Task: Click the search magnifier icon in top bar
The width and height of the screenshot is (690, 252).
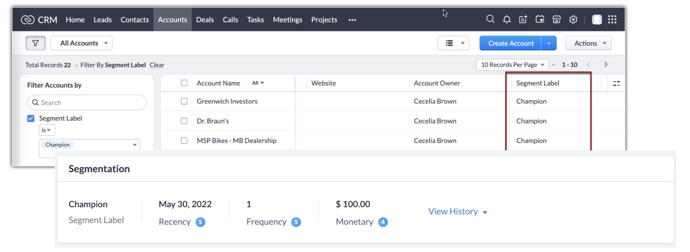Action: 490,19
